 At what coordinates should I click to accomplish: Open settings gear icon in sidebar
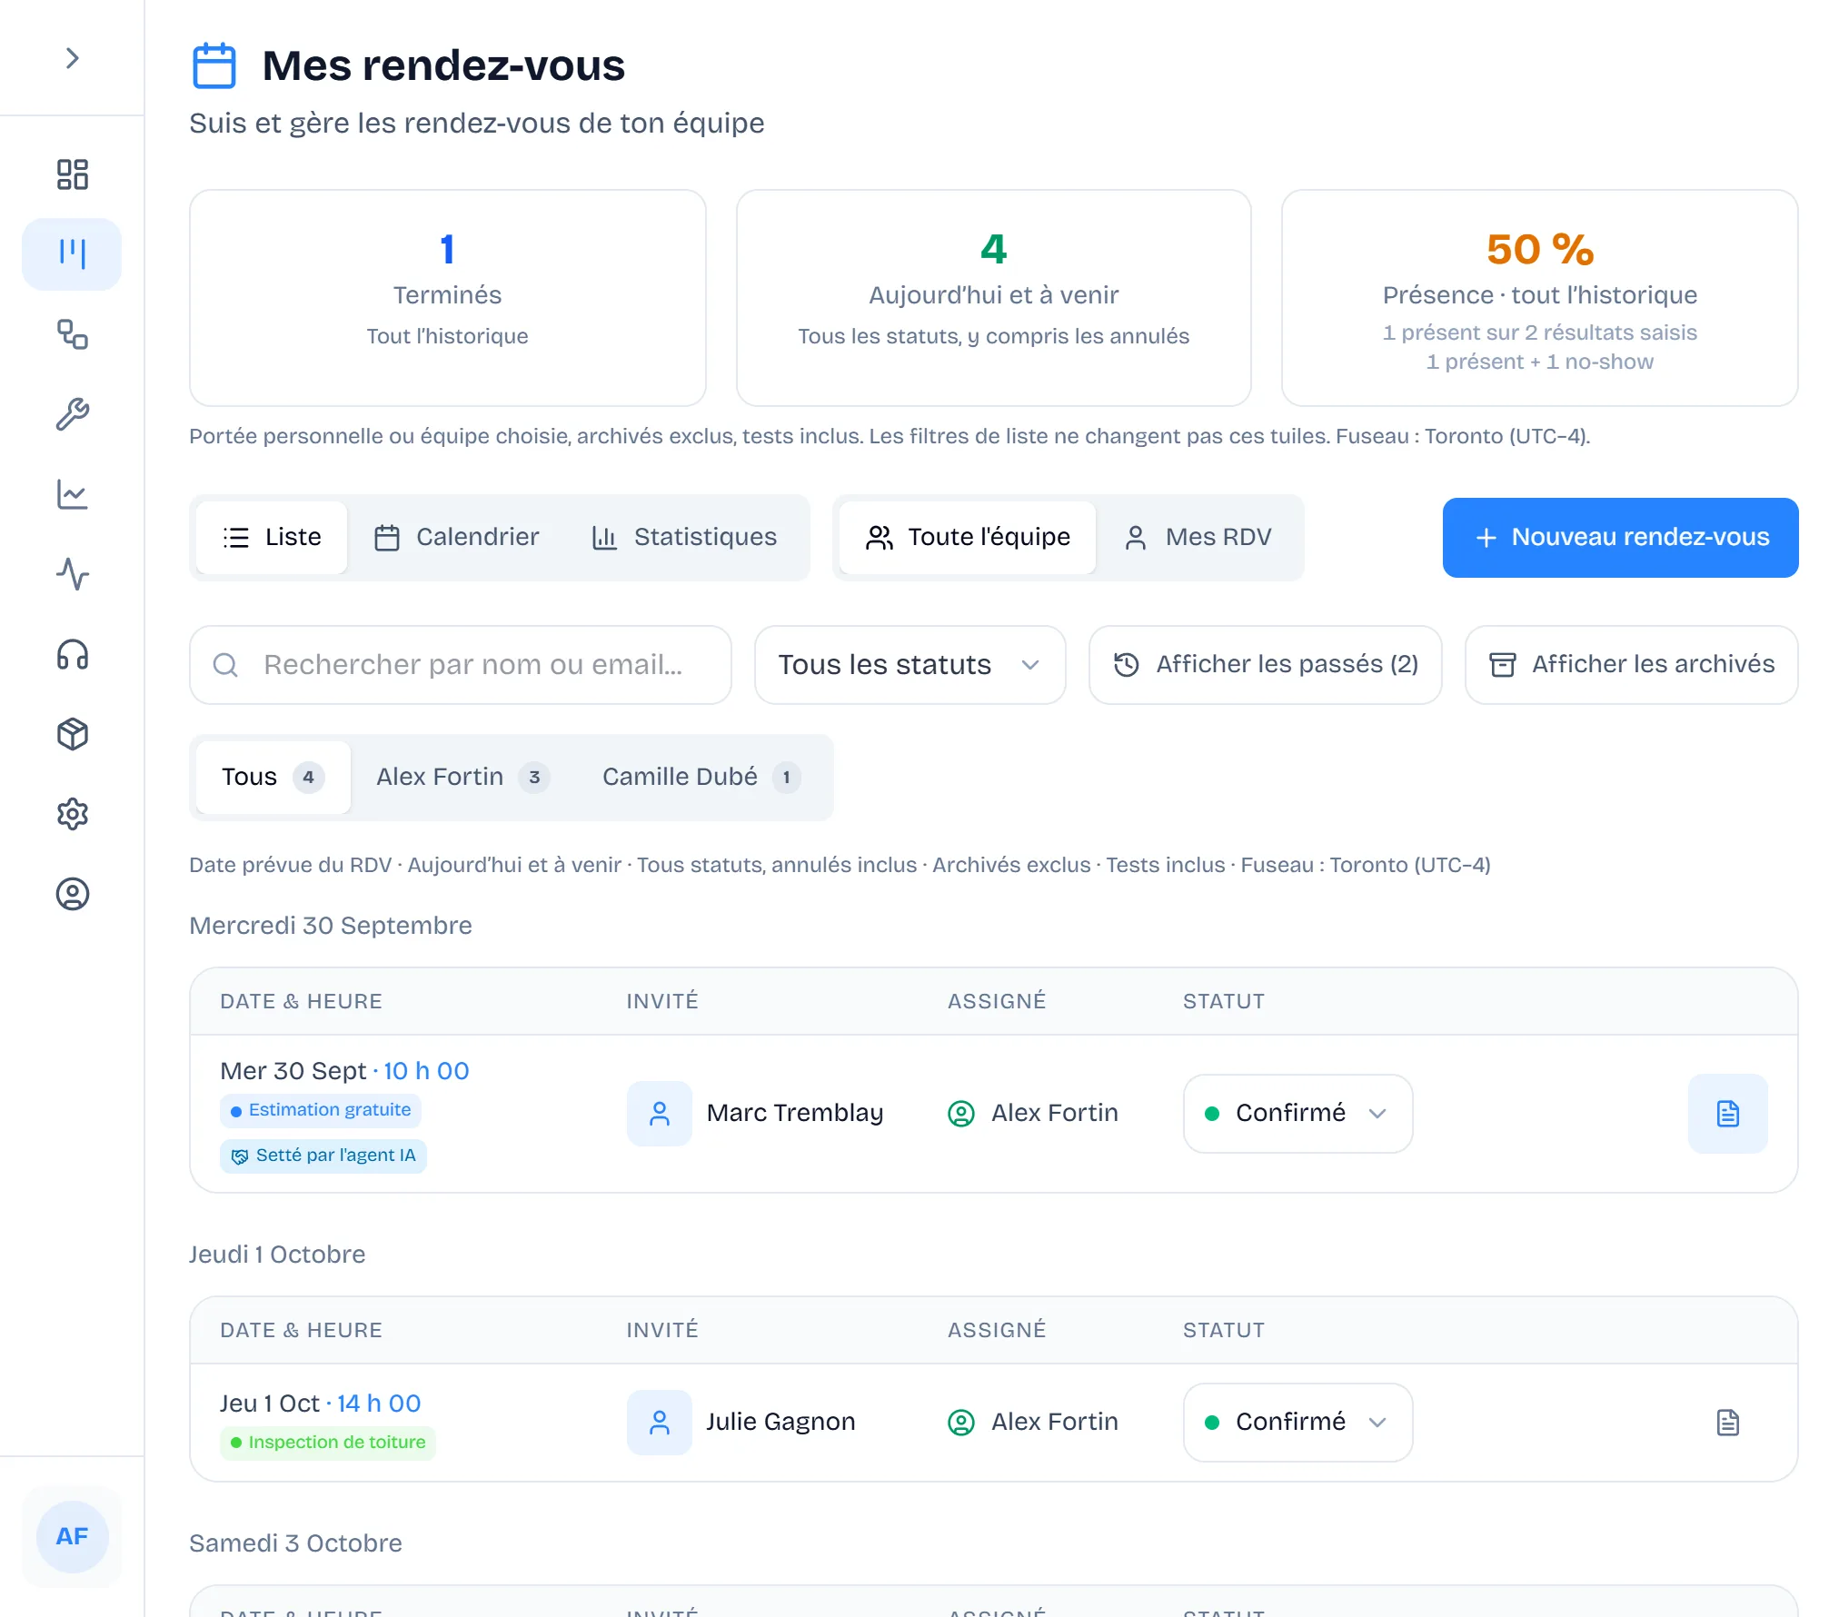72,814
